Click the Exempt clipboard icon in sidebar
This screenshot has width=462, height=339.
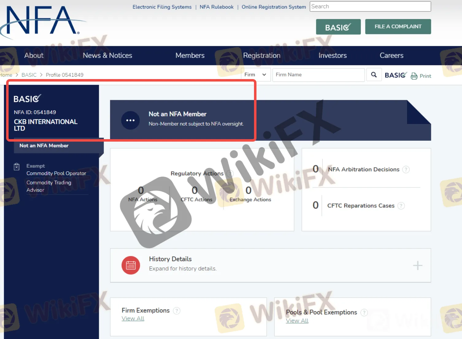click(17, 166)
